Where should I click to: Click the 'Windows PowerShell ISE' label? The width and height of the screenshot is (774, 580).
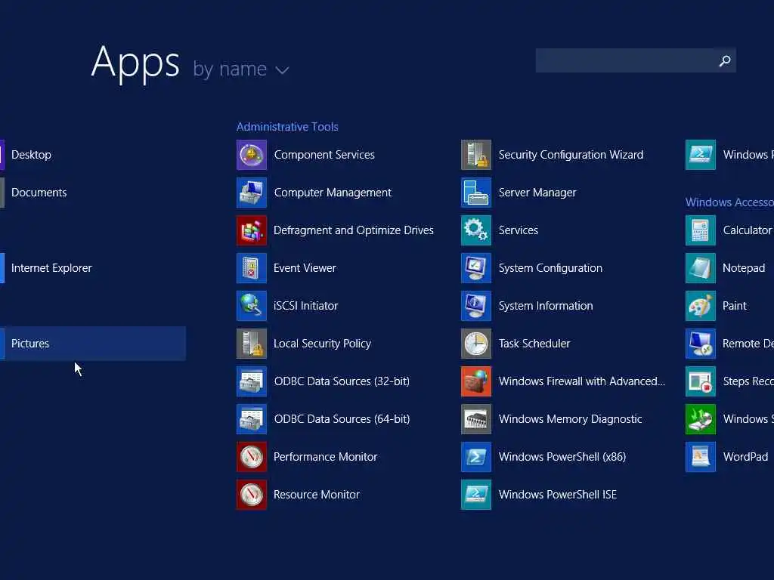coord(557,495)
